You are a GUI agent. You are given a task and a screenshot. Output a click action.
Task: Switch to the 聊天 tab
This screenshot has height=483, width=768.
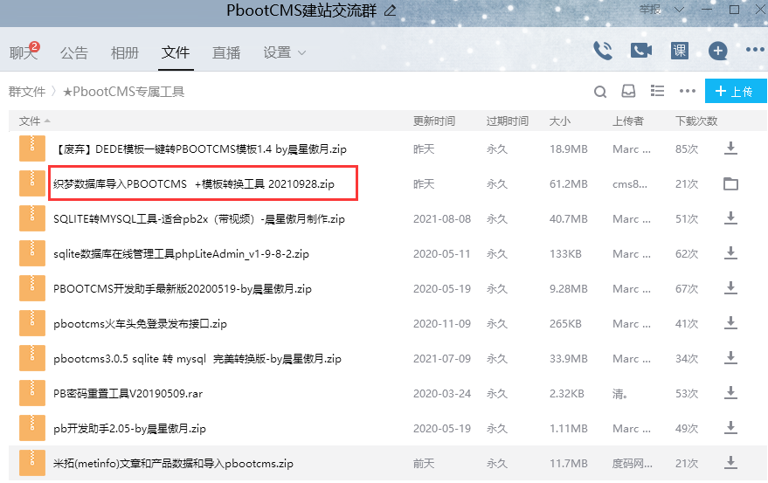(23, 52)
